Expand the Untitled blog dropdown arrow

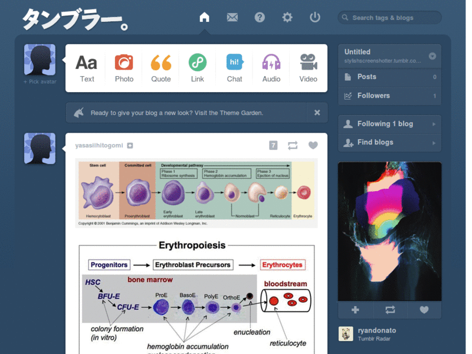[432, 56]
